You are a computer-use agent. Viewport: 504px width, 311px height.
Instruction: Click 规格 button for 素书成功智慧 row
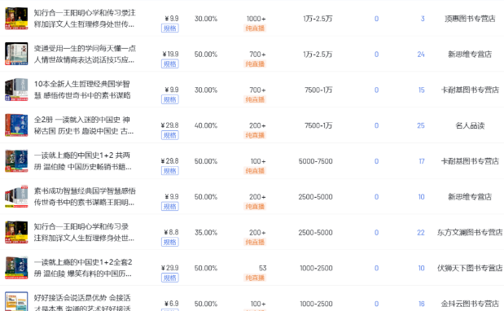click(169, 207)
